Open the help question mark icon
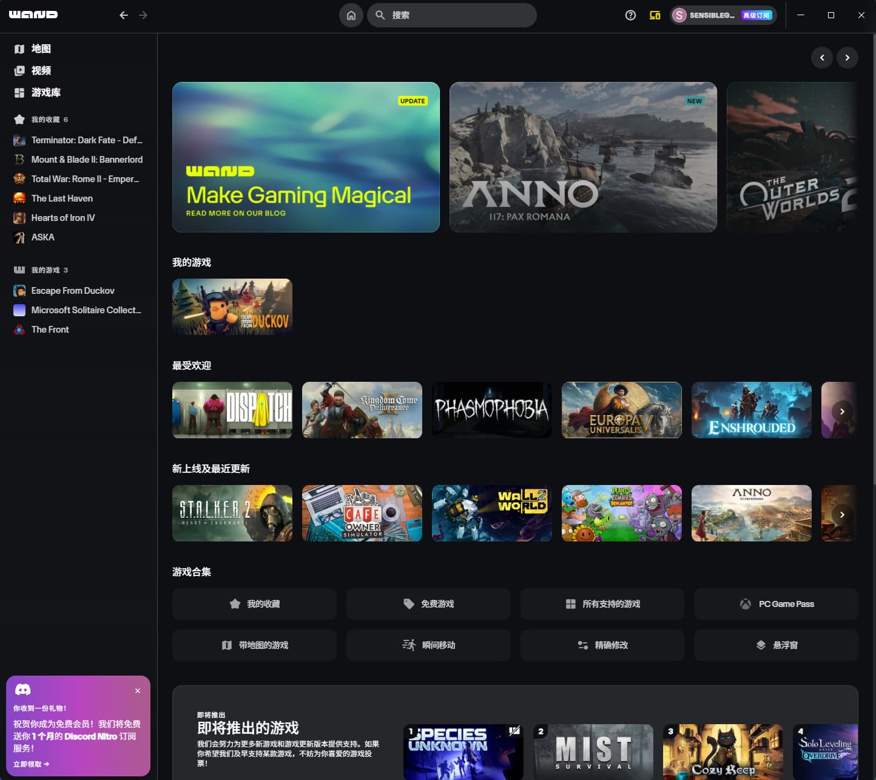 click(x=630, y=15)
